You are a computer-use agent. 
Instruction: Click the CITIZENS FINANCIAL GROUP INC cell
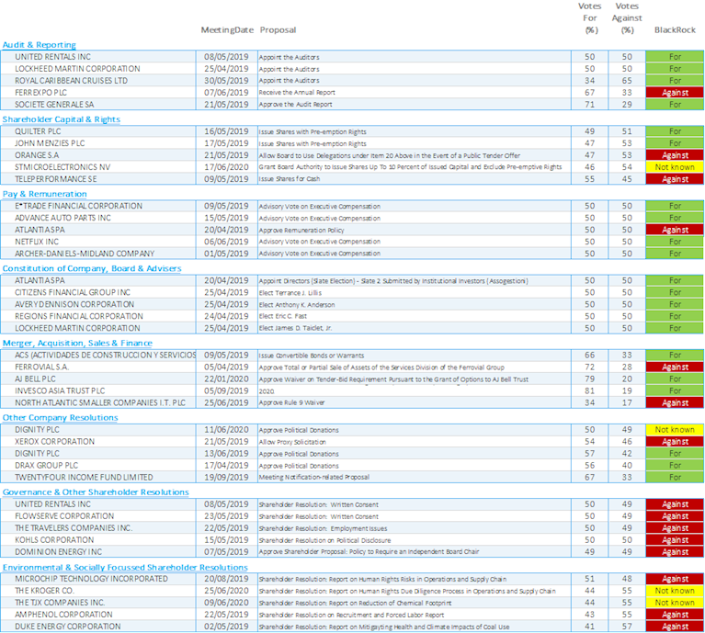tap(98, 292)
